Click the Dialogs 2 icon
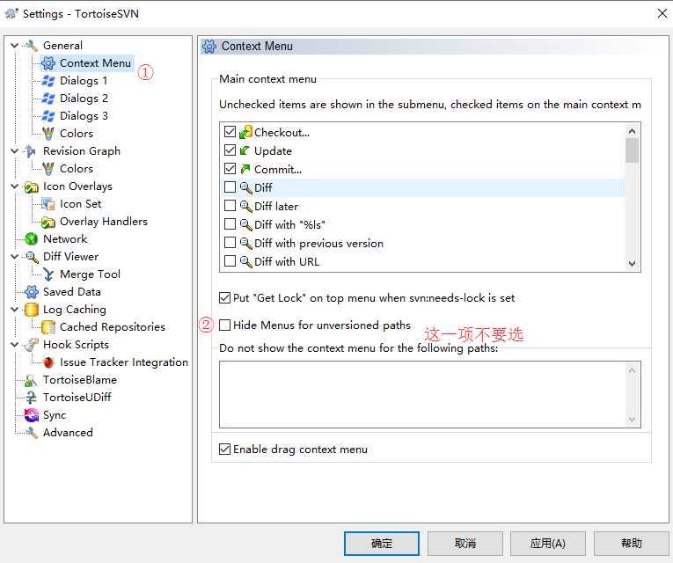This screenshot has height=563, width=673. [x=48, y=99]
